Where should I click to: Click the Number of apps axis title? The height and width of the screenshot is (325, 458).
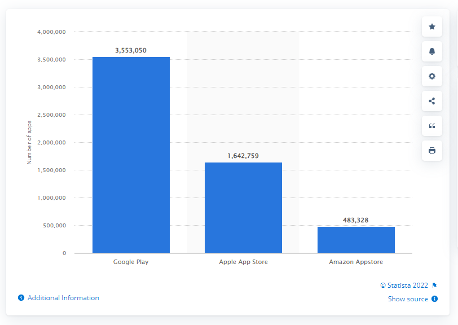pyautogui.click(x=30, y=142)
